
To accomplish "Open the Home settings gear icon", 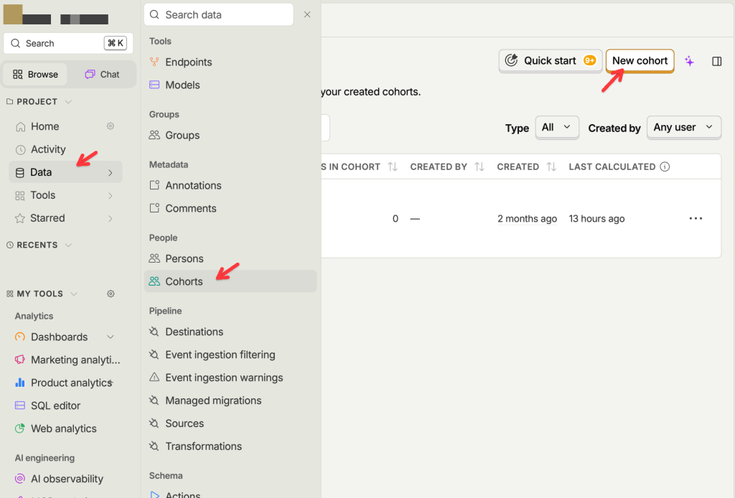I will point(111,126).
